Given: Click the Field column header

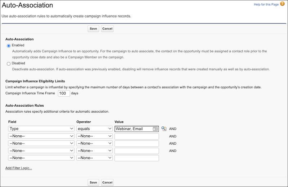Looking at the screenshot, I should (x=12, y=122).
